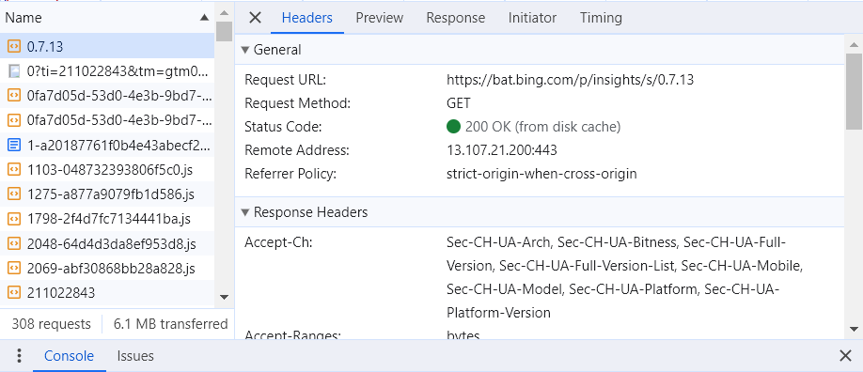Click the headers pane scrollbar thumb

[854, 92]
